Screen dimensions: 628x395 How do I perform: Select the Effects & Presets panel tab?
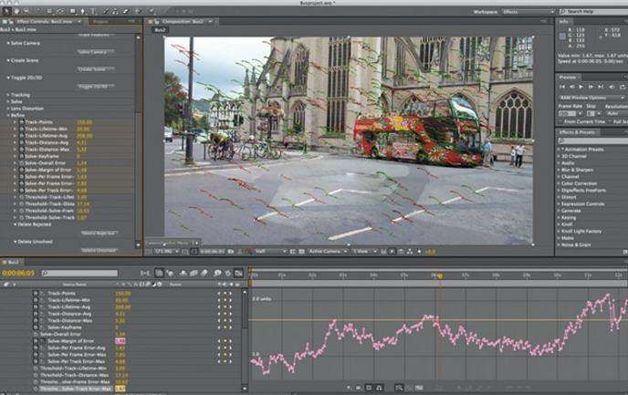[577, 132]
